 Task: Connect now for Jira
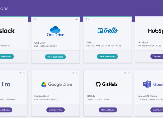tap(6, 110)
